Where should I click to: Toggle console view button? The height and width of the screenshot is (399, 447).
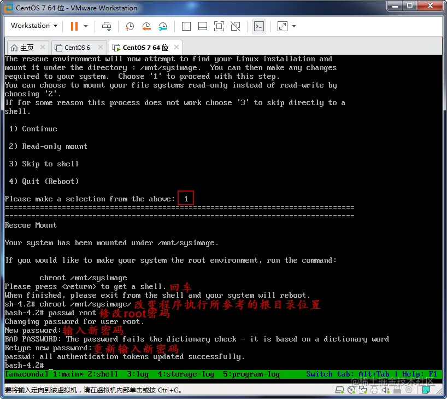click(259, 26)
